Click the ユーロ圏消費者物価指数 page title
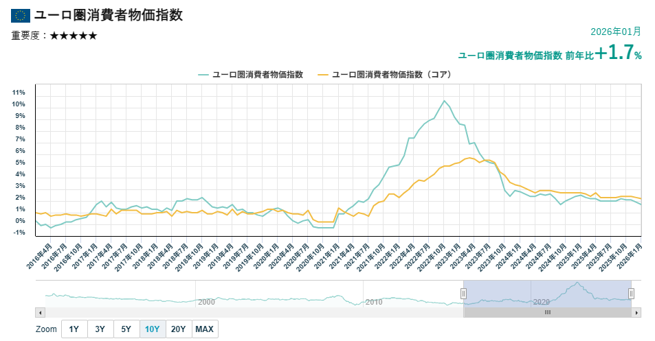 pos(109,15)
